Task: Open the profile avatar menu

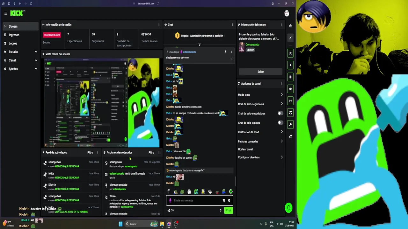Action: point(287,13)
